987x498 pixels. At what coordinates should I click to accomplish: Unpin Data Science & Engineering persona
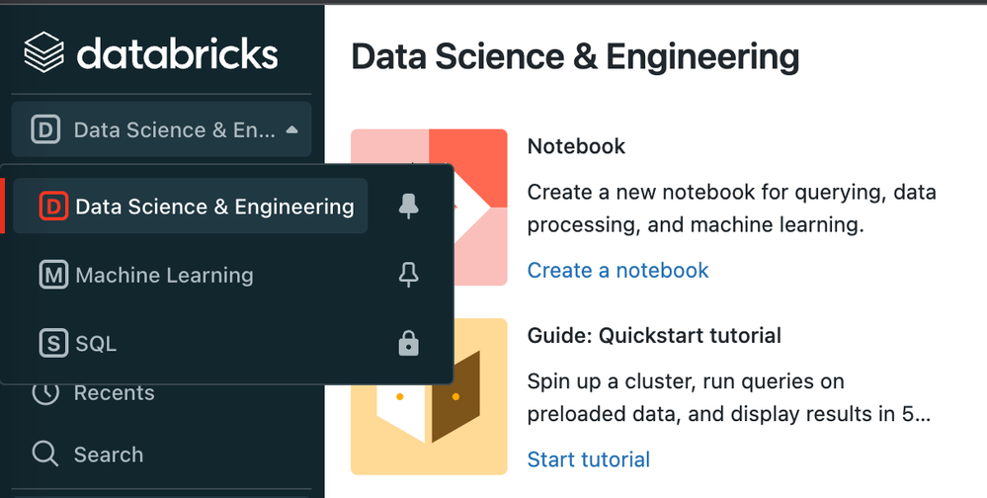tap(407, 207)
